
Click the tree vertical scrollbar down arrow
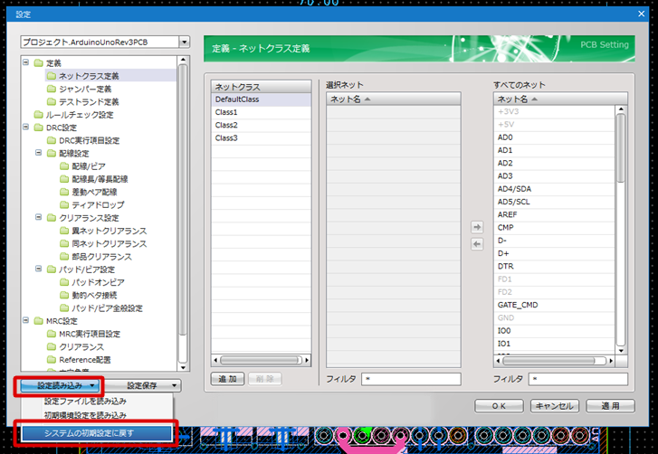point(183,367)
